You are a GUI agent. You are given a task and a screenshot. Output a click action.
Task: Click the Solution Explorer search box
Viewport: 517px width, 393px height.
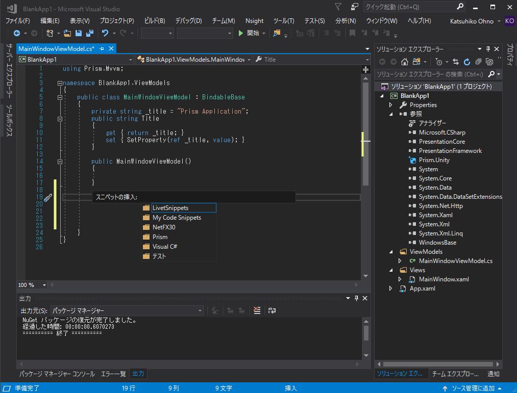[431, 74]
